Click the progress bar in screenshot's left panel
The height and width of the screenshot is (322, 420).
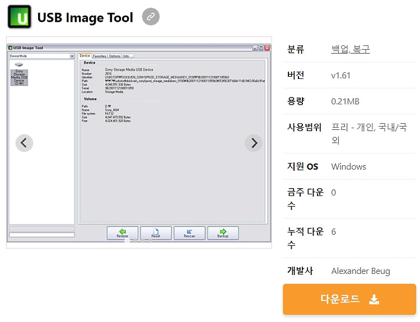click(41, 235)
